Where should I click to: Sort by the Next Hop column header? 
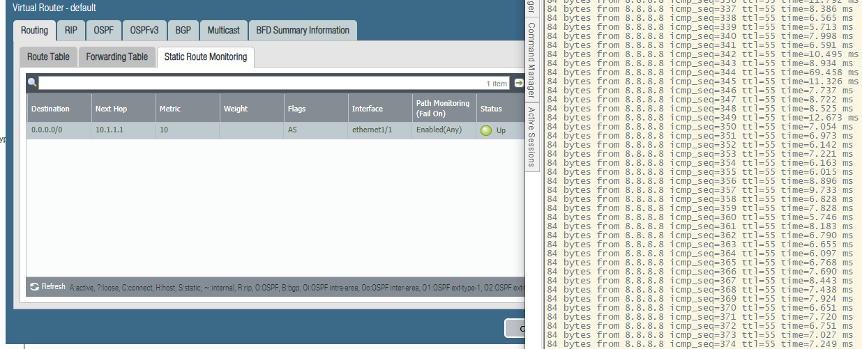[x=123, y=109]
